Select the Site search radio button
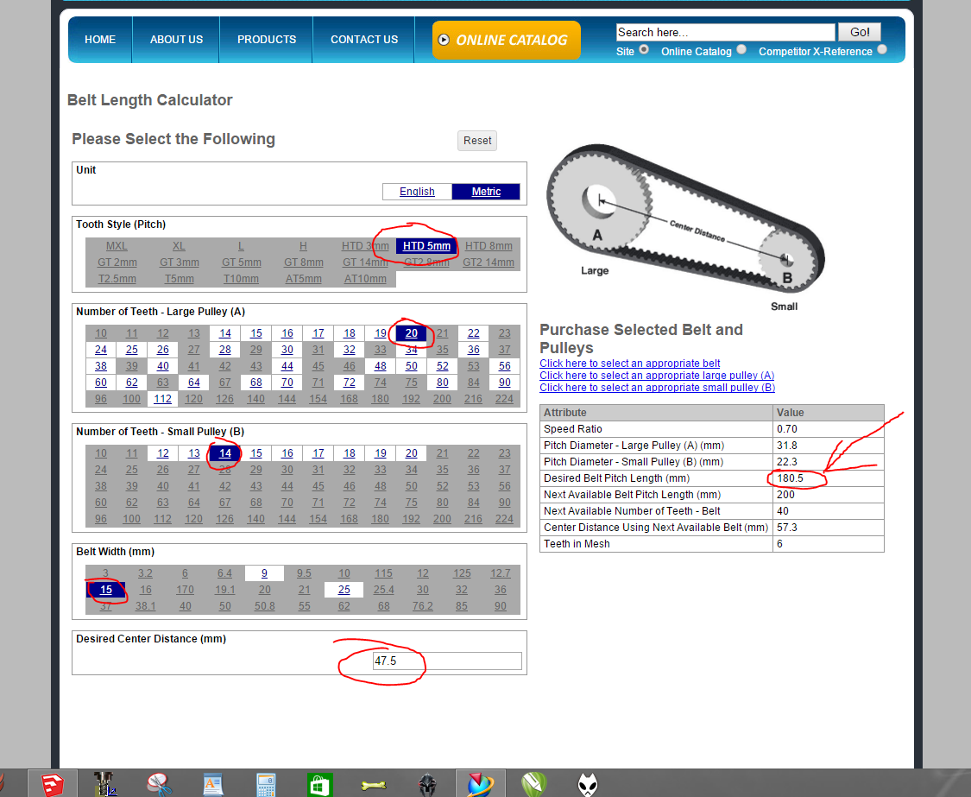Screen dimensions: 971x797 (x=644, y=50)
